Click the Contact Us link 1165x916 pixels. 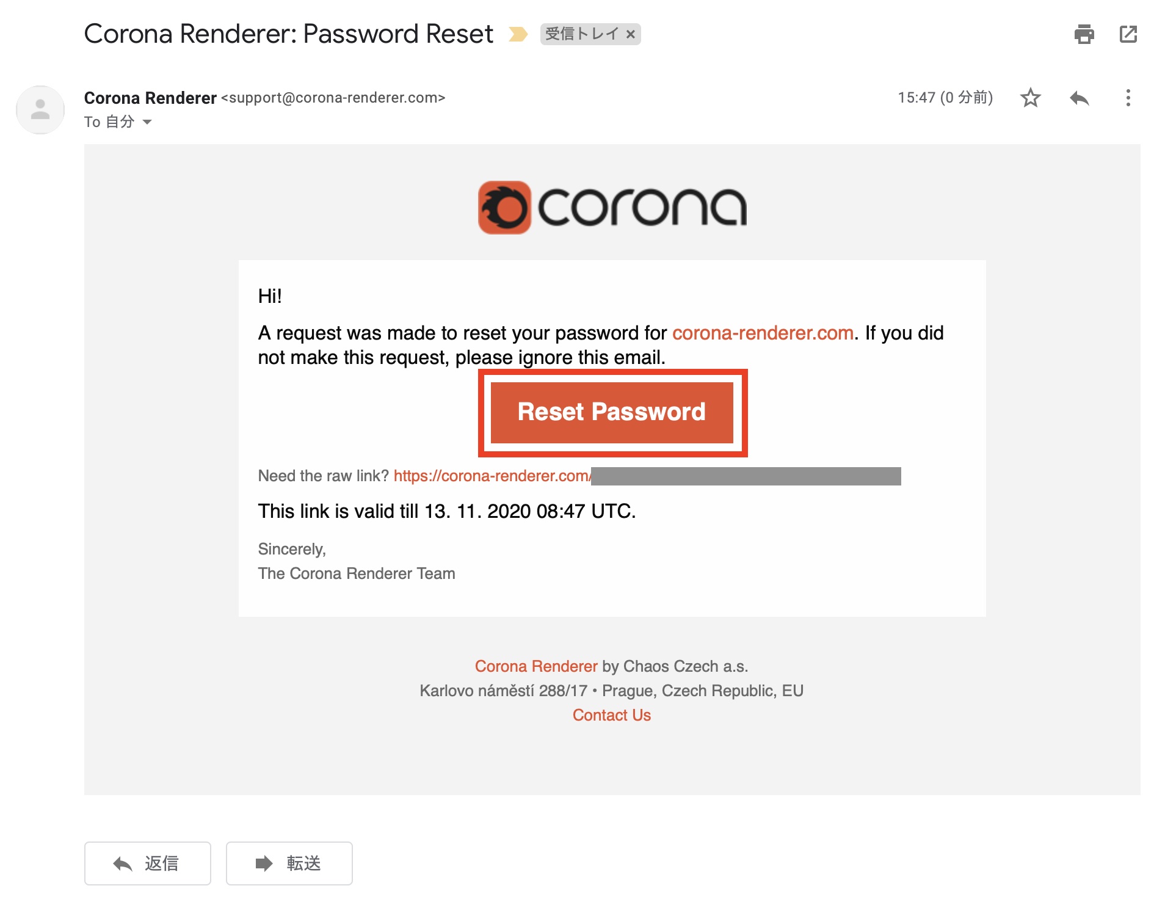click(611, 715)
